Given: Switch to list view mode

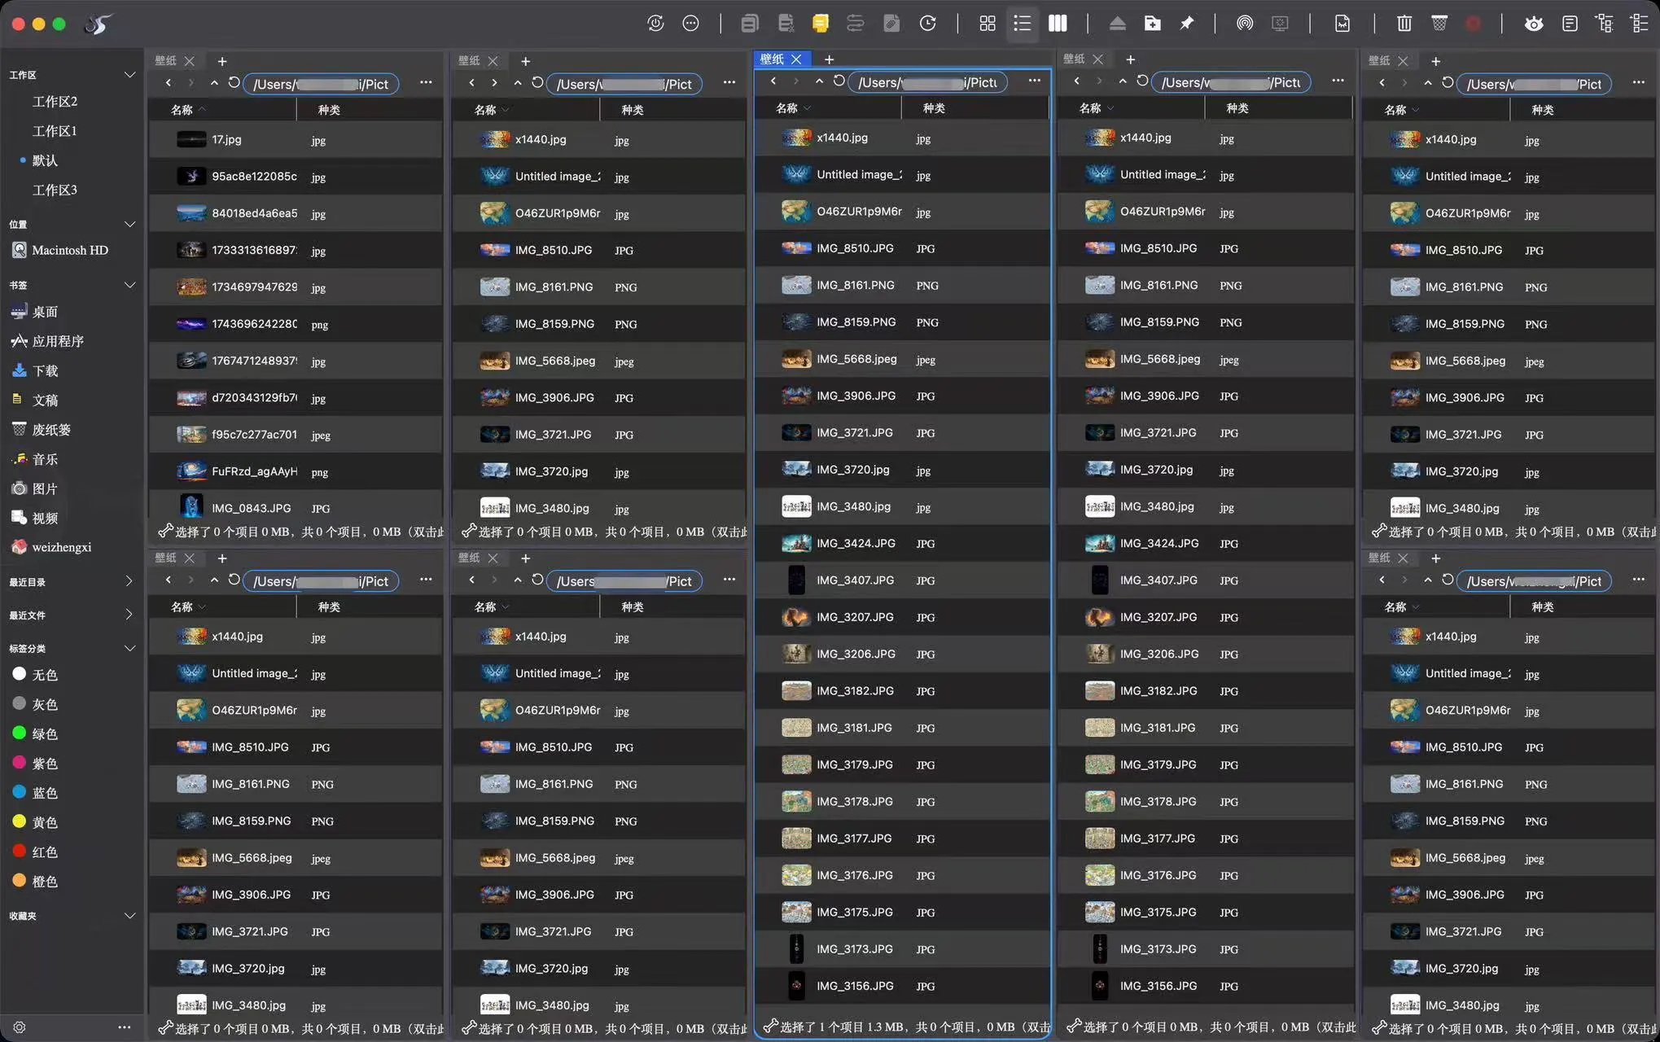Looking at the screenshot, I should point(1022,24).
